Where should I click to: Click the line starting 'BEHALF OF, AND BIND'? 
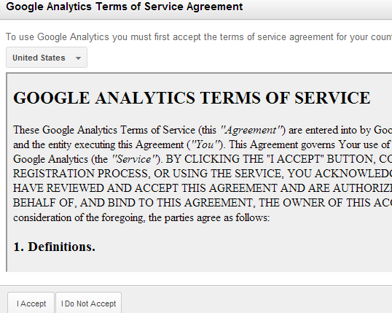pos(203,203)
